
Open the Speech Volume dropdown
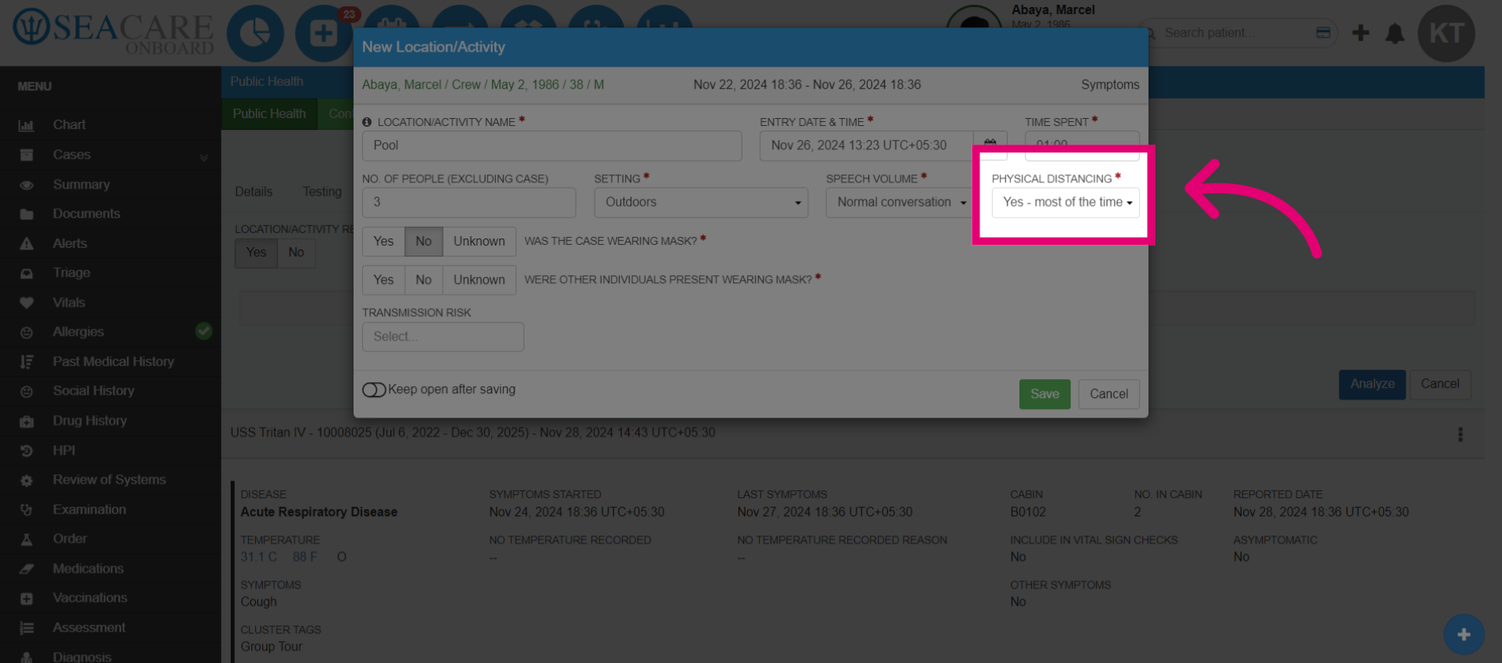tap(899, 202)
